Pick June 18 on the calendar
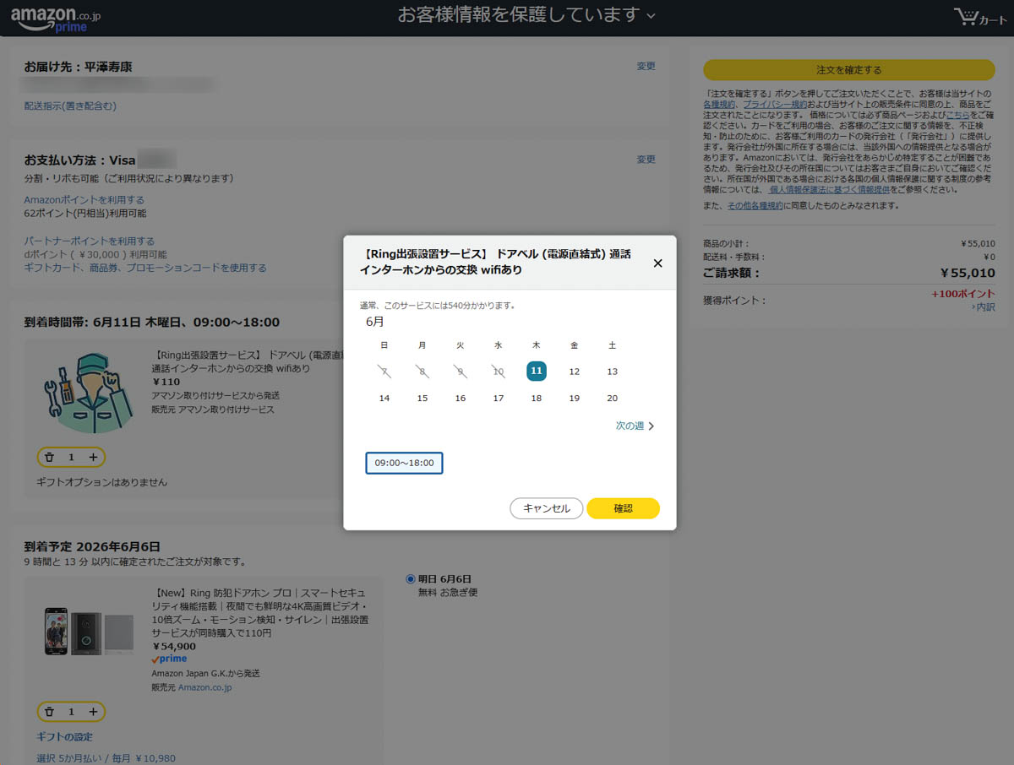 tap(537, 398)
